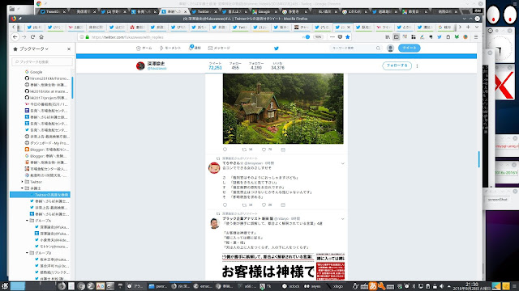This screenshot has height=291, width=519.
Task: Click the blue Tweet (ツイート) button
Action: point(409,48)
